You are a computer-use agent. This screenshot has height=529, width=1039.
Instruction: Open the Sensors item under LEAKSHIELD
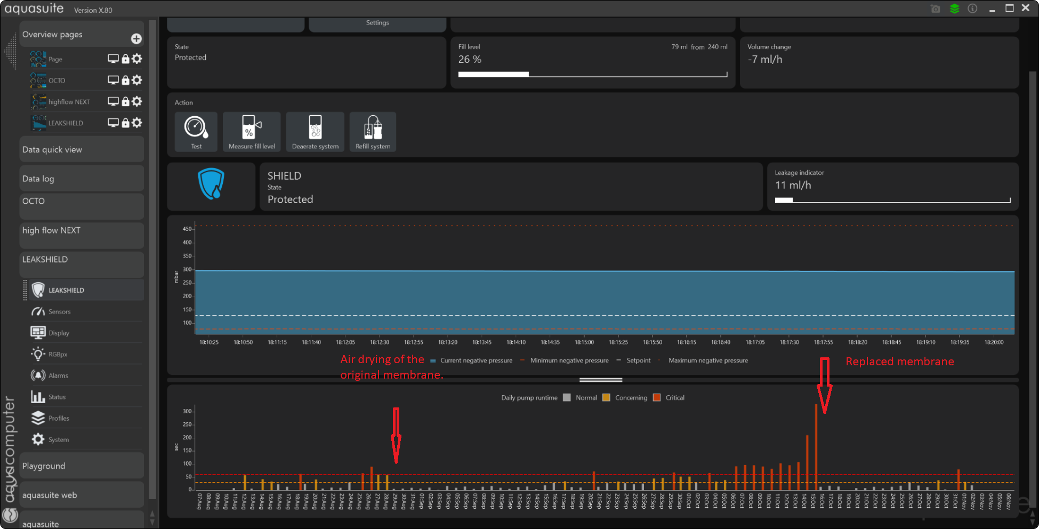pos(59,311)
